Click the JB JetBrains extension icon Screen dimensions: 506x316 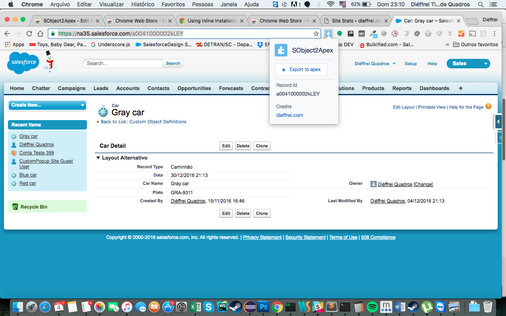[350, 34]
